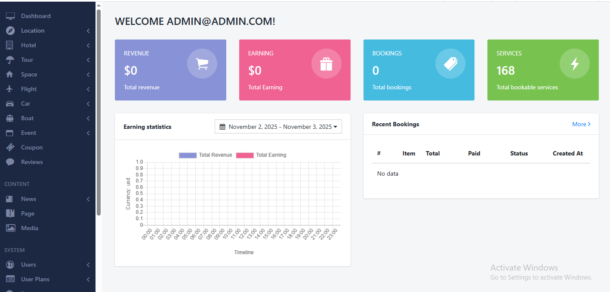This screenshot has height=292, width=610.
Task: Expand the Hotel submenu chevron
Action: tap(88, 46)
